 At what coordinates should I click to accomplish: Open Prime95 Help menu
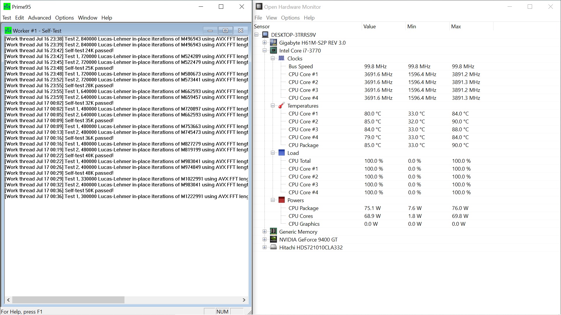[x=107, y=18]
